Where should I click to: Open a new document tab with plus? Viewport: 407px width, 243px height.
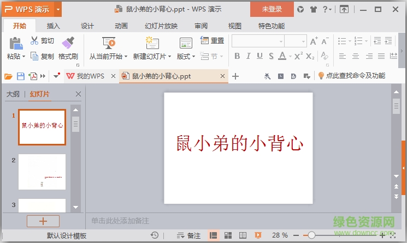pyautogui.click(x=235, y=76)
